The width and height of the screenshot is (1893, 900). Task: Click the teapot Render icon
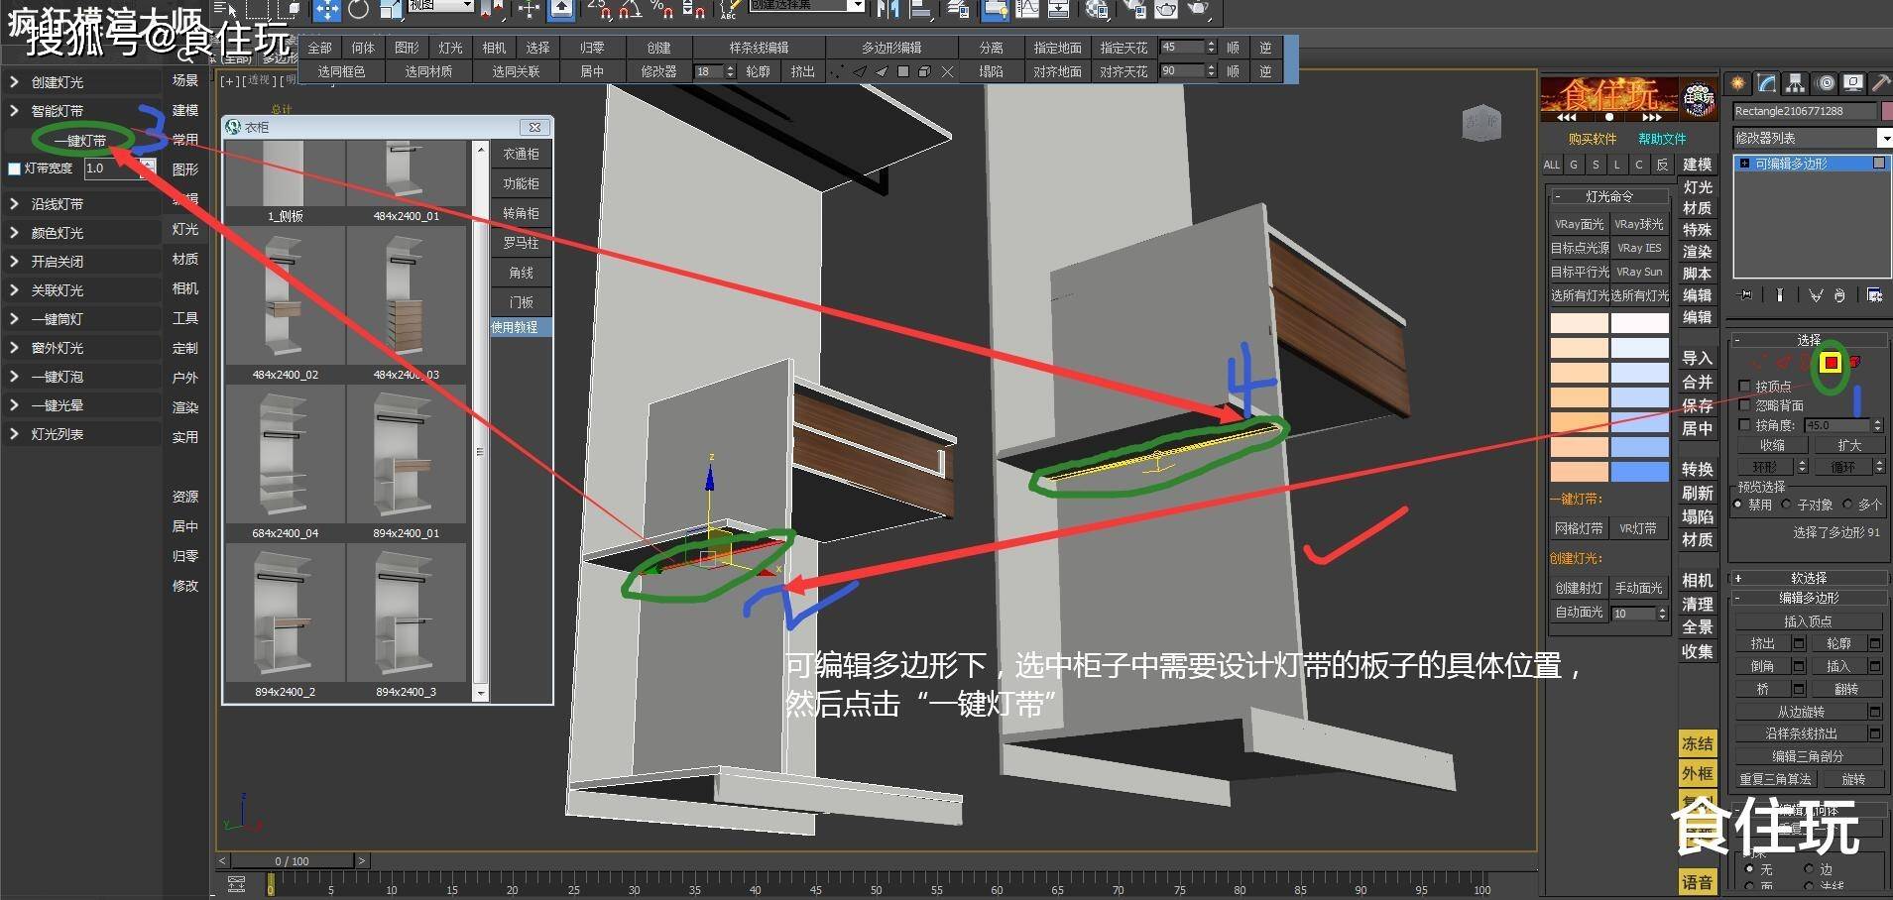[x=1199, y=10]
